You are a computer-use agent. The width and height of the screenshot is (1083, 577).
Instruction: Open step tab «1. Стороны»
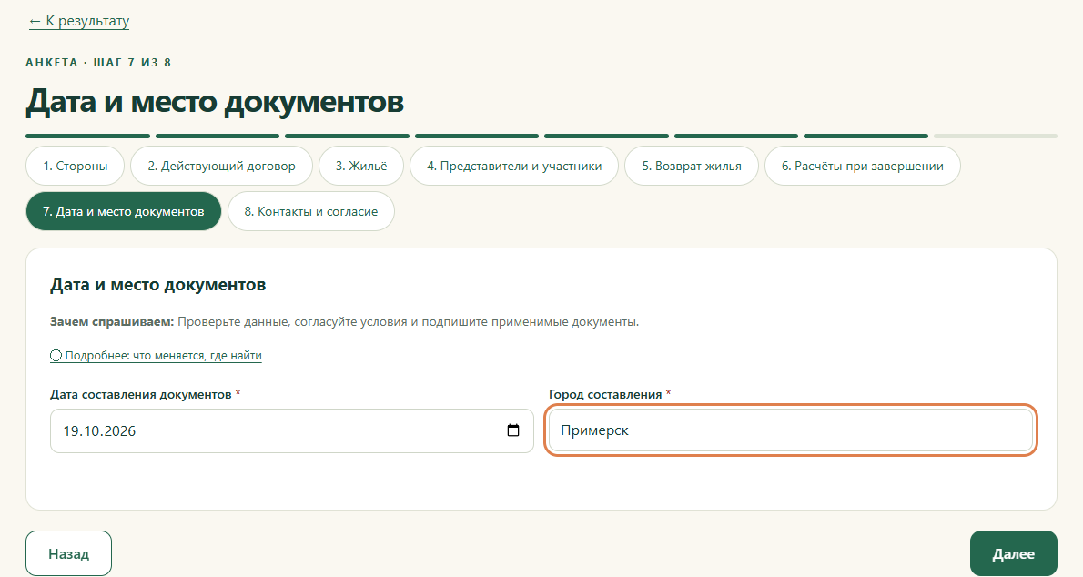[76, 166]
